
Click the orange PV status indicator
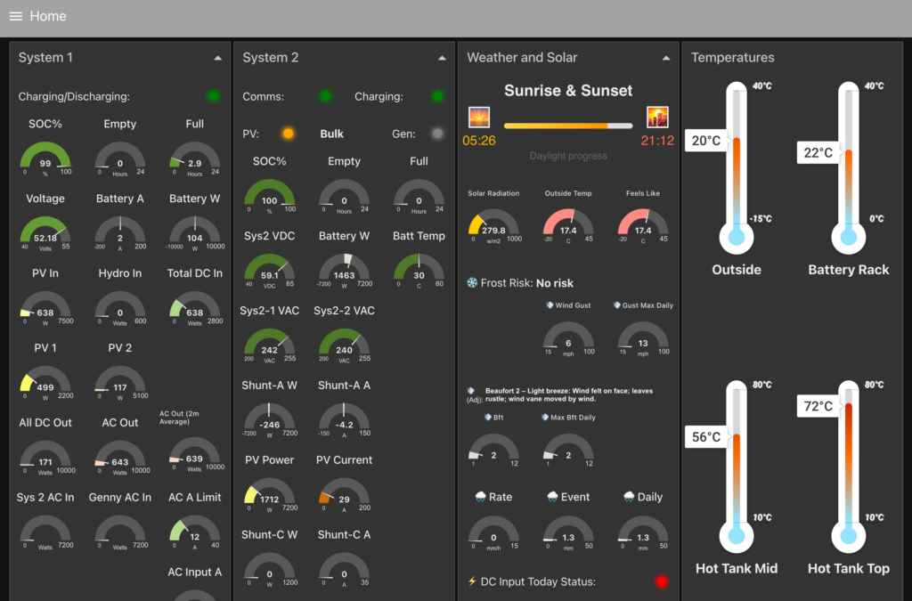click(288, 134)
